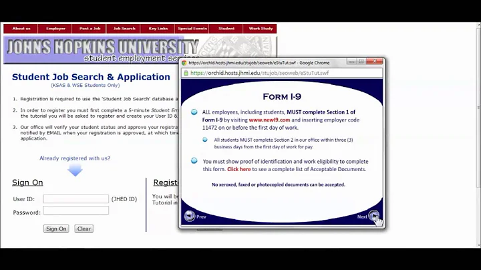Click the Clear button
481x270 pixels.
(84, 229)
